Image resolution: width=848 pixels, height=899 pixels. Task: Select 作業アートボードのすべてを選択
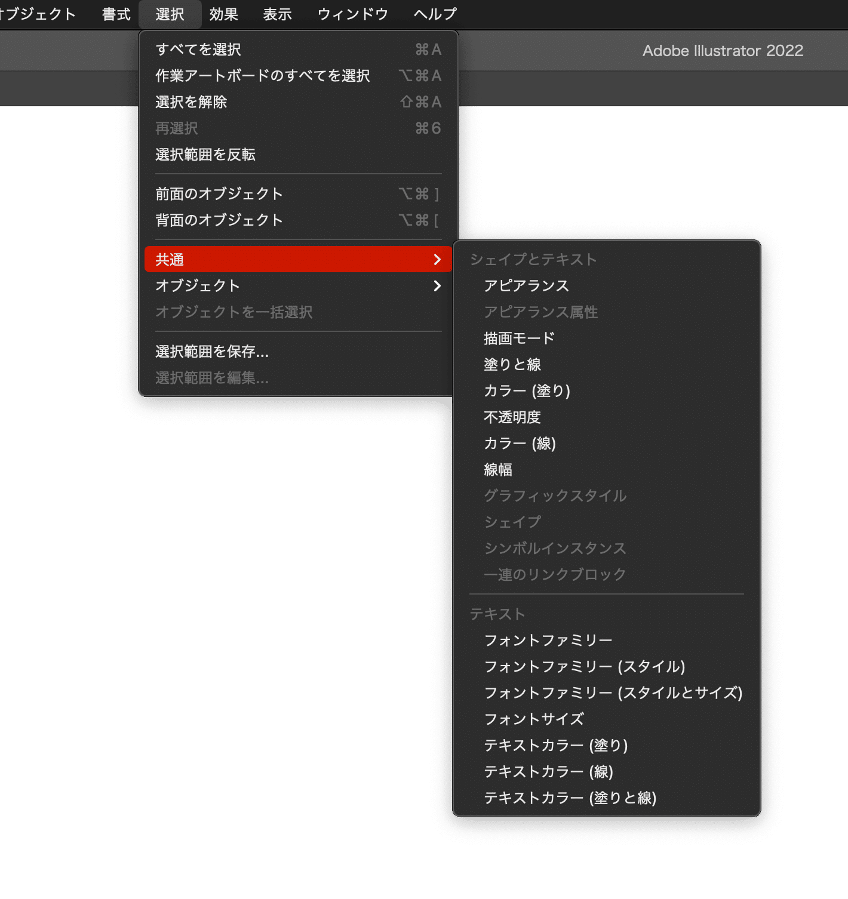point(298,76)
